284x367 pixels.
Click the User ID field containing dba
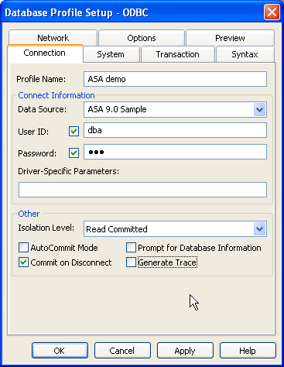175,130
